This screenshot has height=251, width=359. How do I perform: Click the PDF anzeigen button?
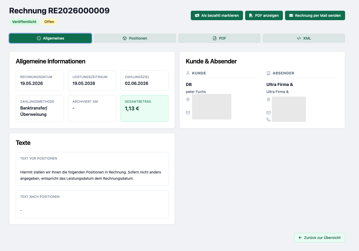tap(264, 15)
